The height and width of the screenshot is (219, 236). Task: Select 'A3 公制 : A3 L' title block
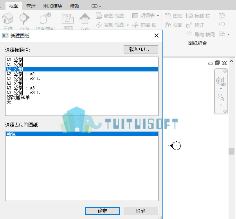tap(82, 93)
